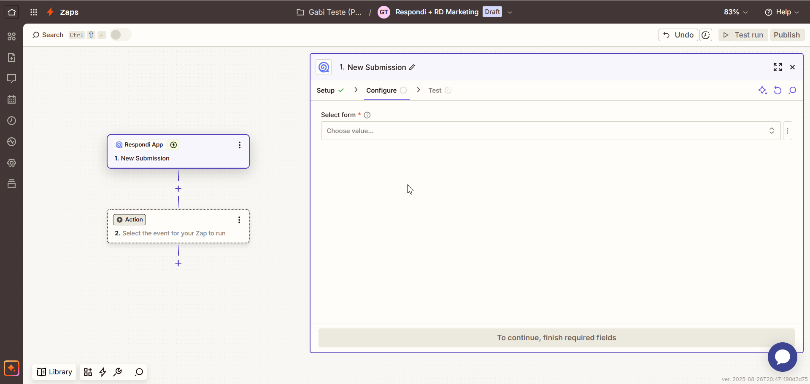Click the AI sparkle icon in panel

[x=762, y=91]
